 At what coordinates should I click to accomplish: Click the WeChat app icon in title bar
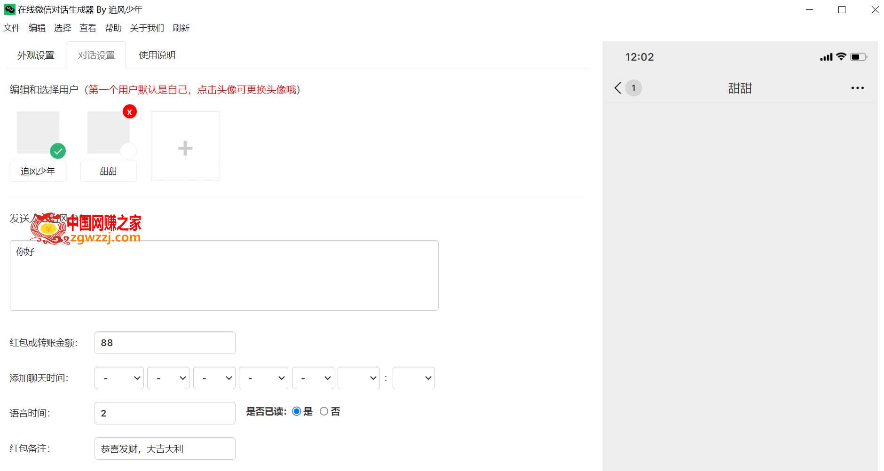point(9,9)
